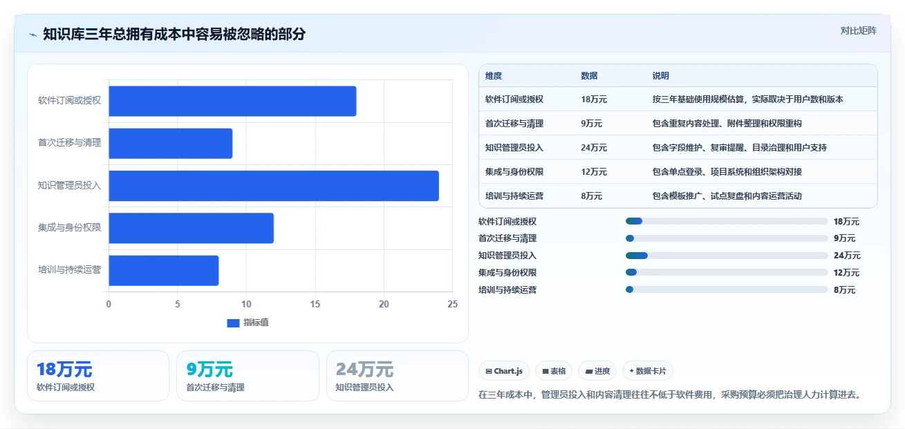The image size is (905, 429).
Task: Click the 培训与持续运营 cell in the table
Action: (514, 196)
